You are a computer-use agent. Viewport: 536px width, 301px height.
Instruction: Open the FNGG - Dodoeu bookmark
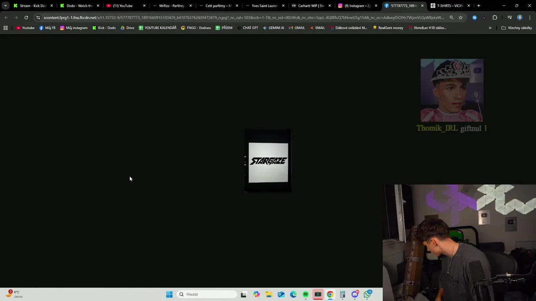[196, 28]
